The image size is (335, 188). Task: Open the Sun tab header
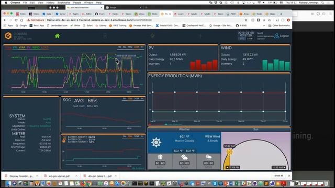[x=255, y=130]
